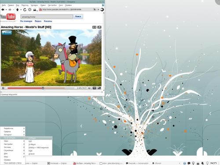The height and width of the screenshot is (165, 220).
Task: Expand the Служебные submenu
Action: [13, 150]
